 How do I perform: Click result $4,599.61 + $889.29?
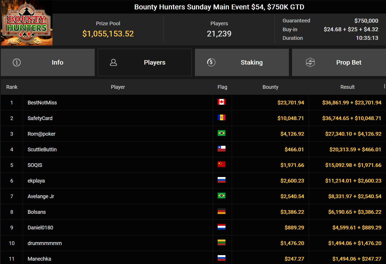(357, 228)
